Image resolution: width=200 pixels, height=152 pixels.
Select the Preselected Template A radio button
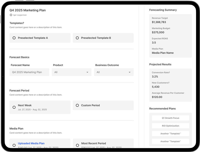click(x=14, y=38)
